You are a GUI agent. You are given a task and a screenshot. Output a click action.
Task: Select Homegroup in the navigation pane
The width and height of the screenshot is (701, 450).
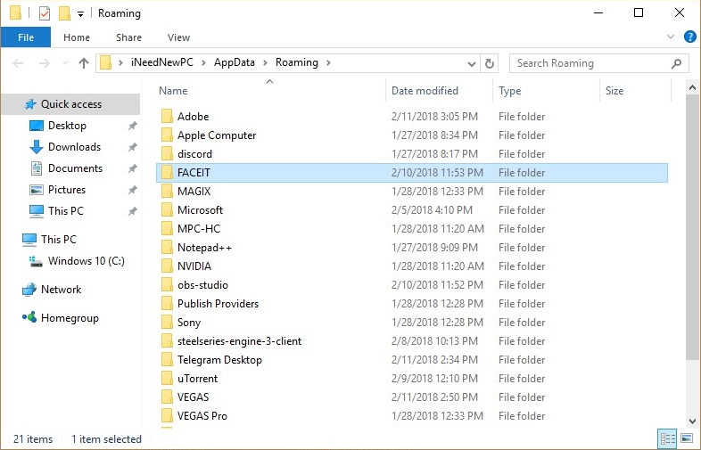click(x=70, y=318)
